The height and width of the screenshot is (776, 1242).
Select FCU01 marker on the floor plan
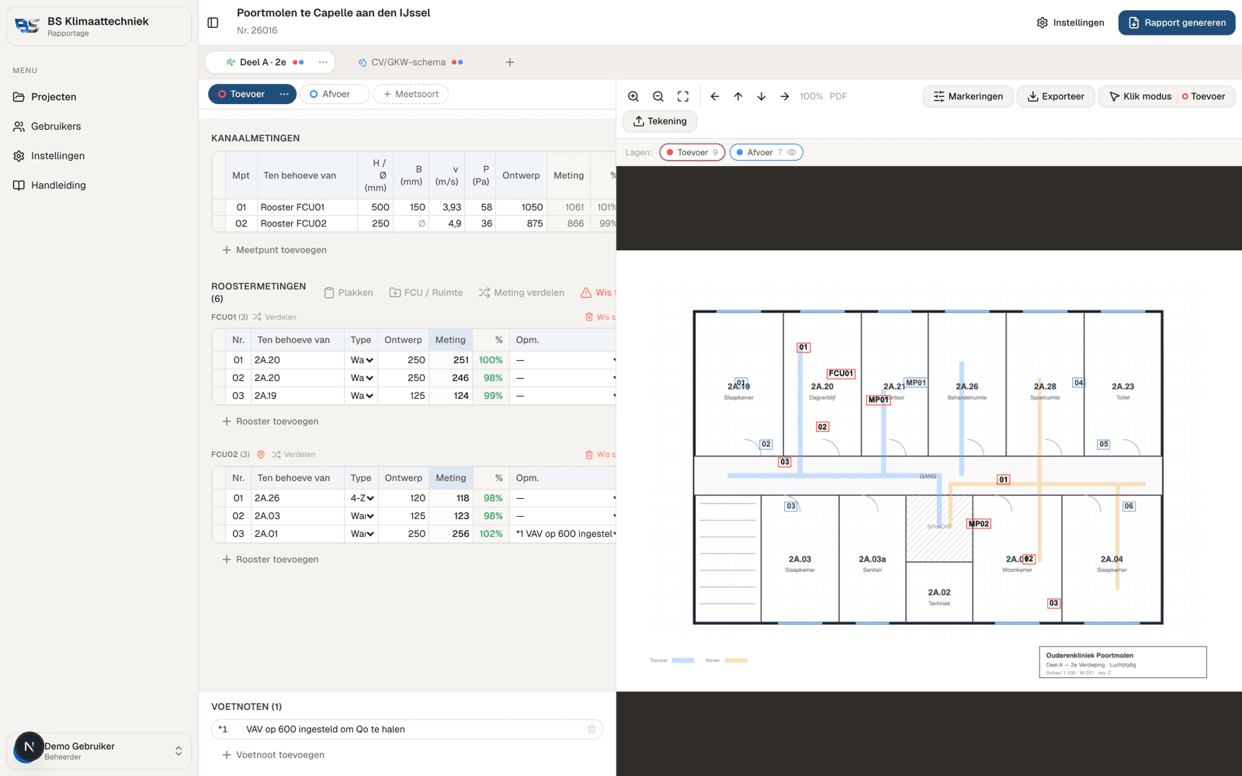click(841, 373)
